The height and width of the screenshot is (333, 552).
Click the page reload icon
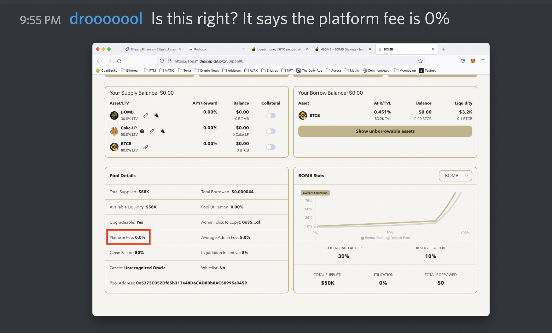[120, 61]
